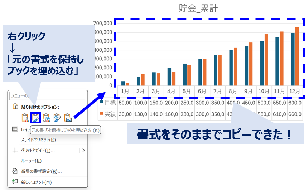
Task: Select the chart title 貯金_累計
Action: tap(198, 8)
